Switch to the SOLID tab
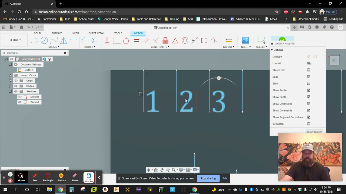The height and width of the screenshot is (194, 346). tap(37, 33)
